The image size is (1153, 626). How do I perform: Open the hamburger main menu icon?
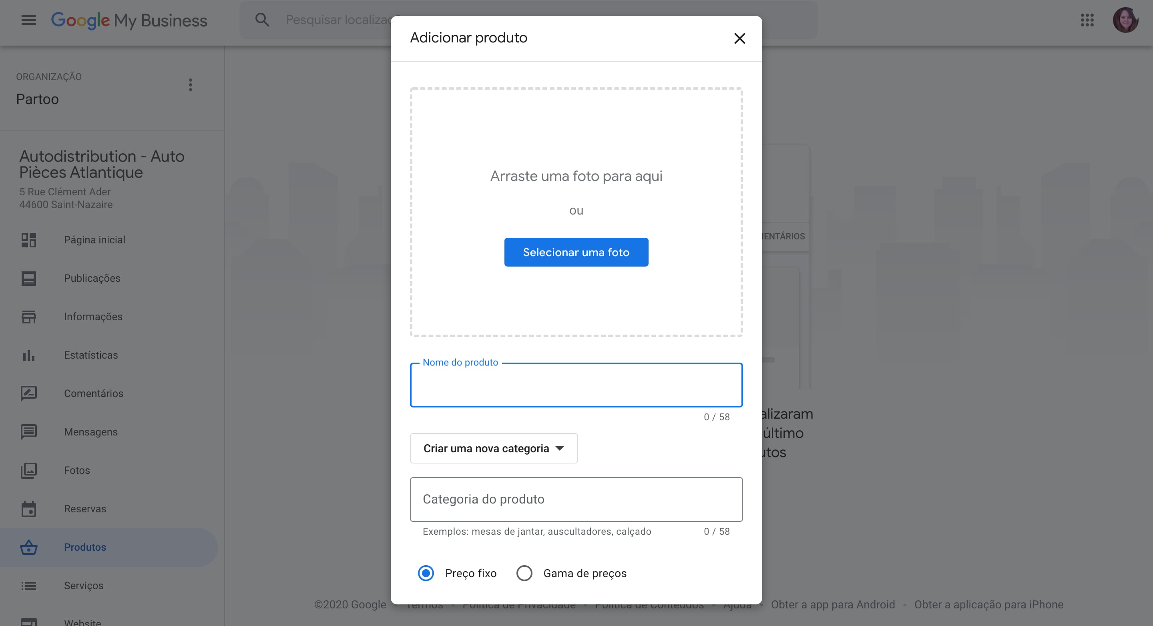click(29, 20)
